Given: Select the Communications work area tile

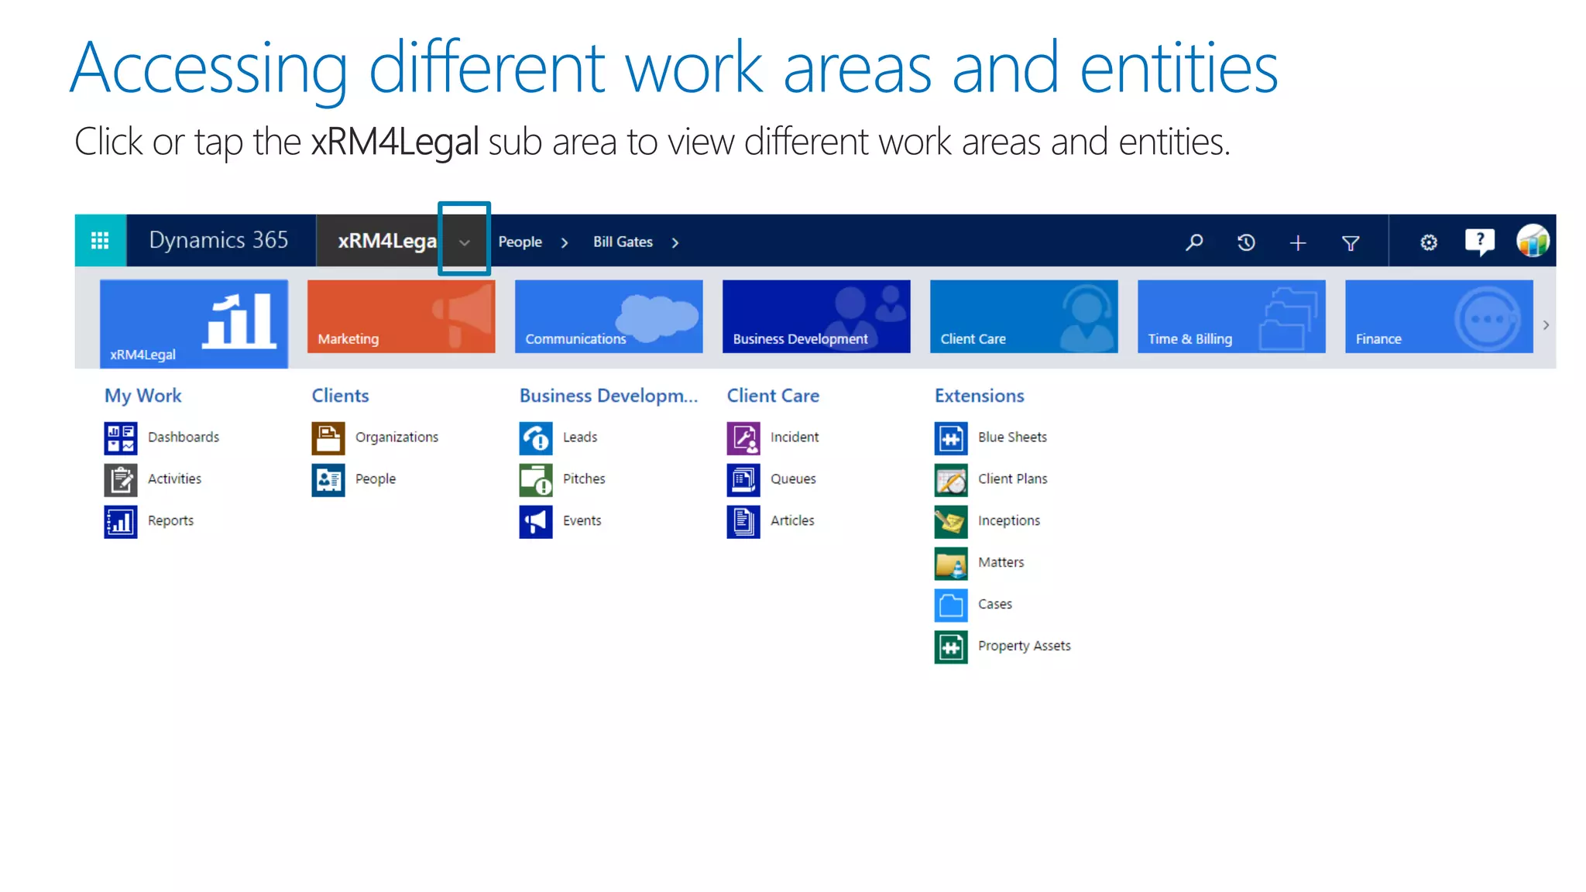Looking at the screenshot, I should pos(609,316).
